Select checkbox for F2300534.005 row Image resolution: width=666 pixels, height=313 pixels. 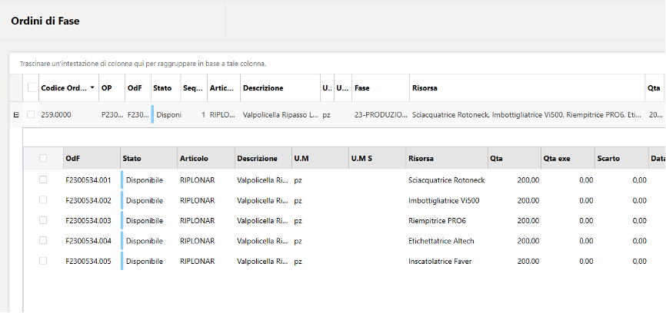tap(43, 261)
